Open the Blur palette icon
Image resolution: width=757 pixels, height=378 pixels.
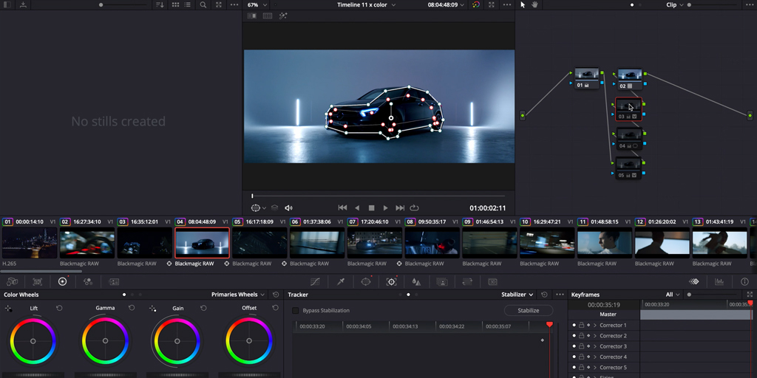[x=416, y=281]
